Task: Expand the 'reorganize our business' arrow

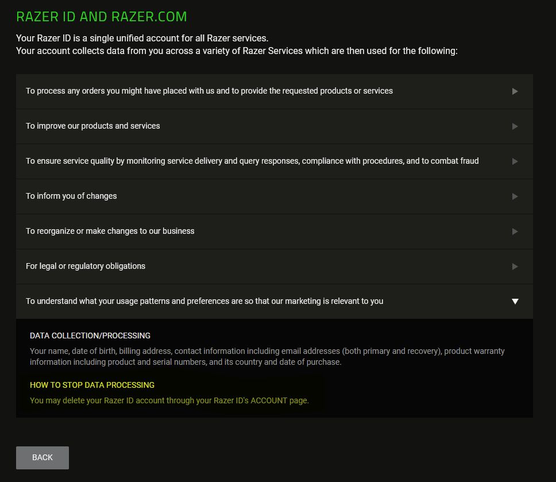Action: click(515, 232)
